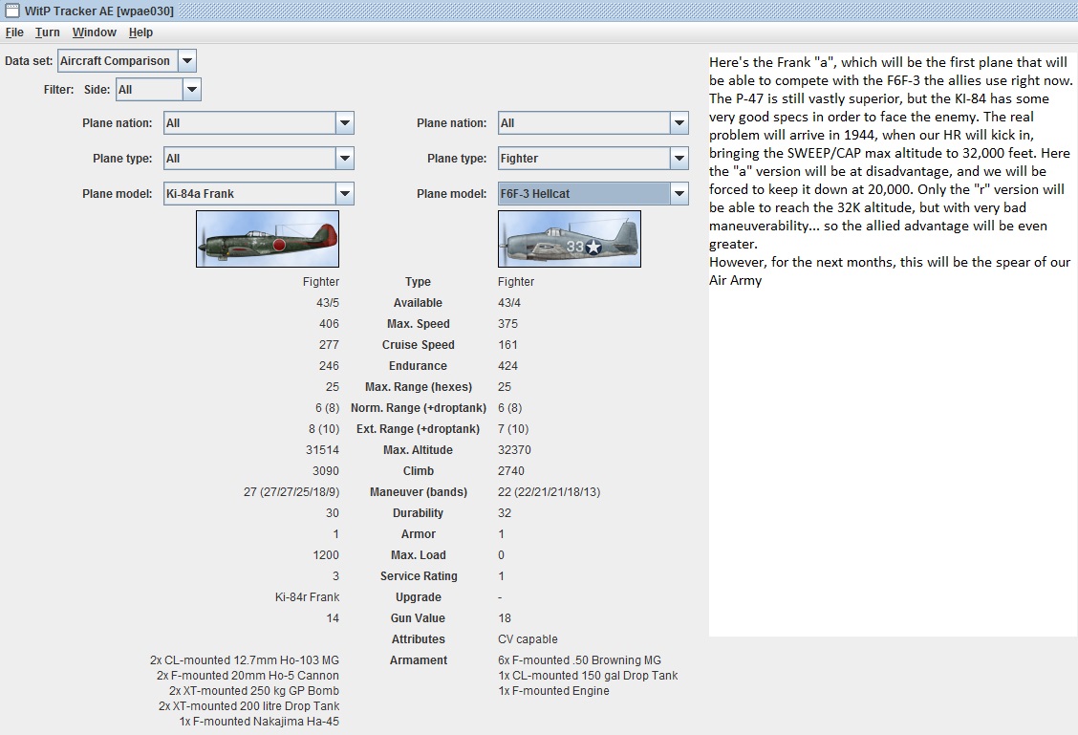1078x735 pixels.
Task: Click the Ki-84a Frank aircraft picture
Action: coord(268,239)
